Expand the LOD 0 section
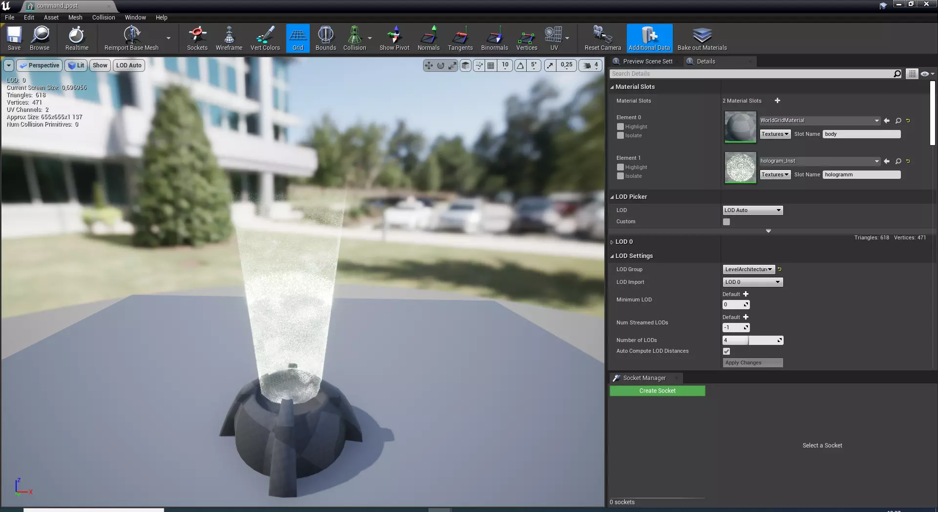 click(612, 242)
